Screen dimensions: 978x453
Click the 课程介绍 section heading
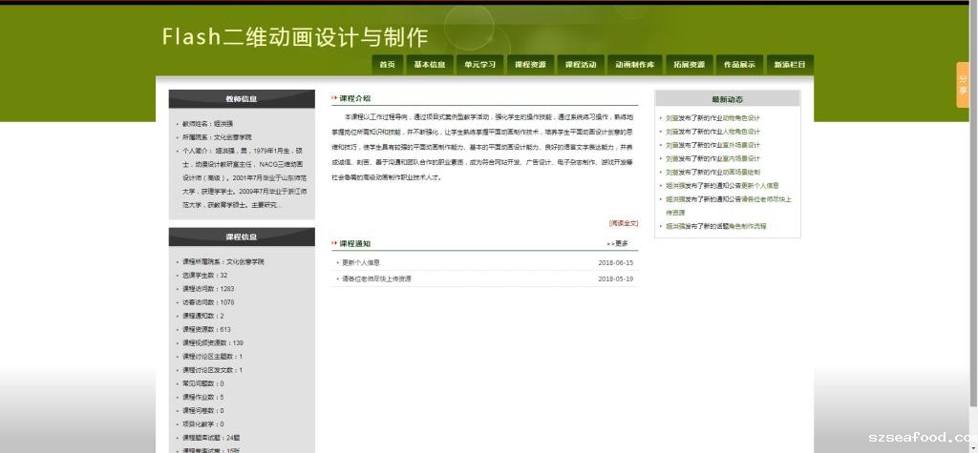pyautogui.click(x=355, y=98)
